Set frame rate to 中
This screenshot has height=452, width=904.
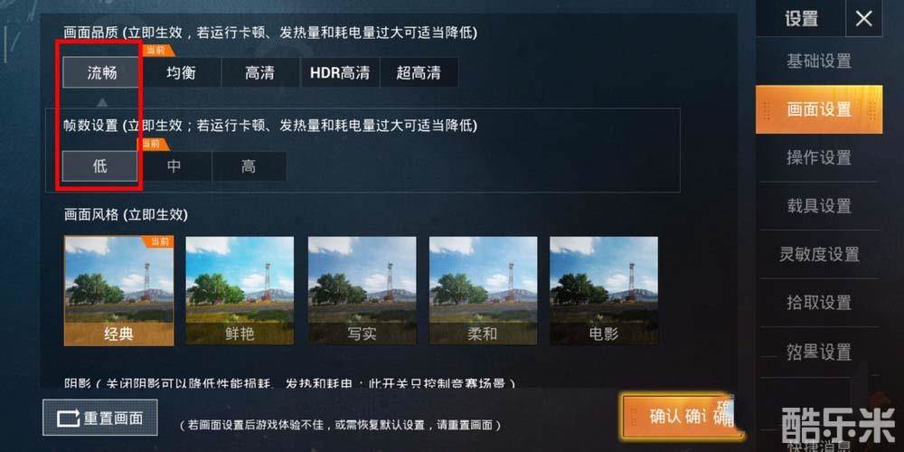pos(174,166)
